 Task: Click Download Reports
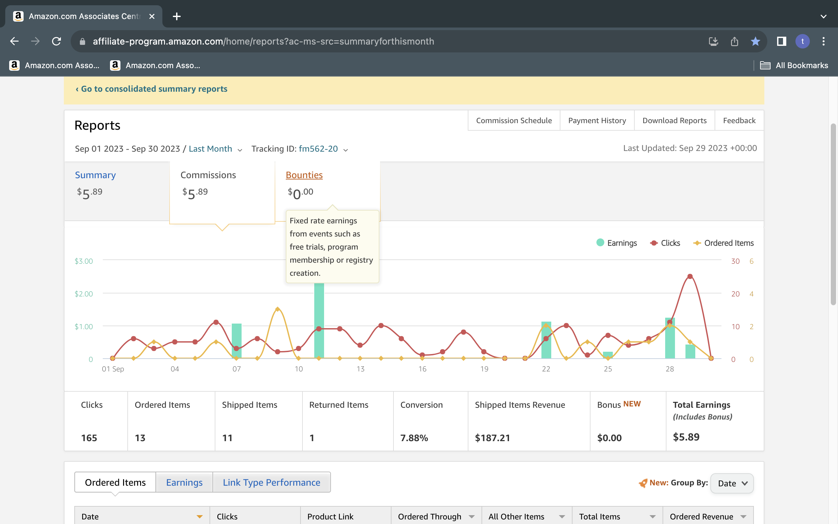tap(674, 120)
